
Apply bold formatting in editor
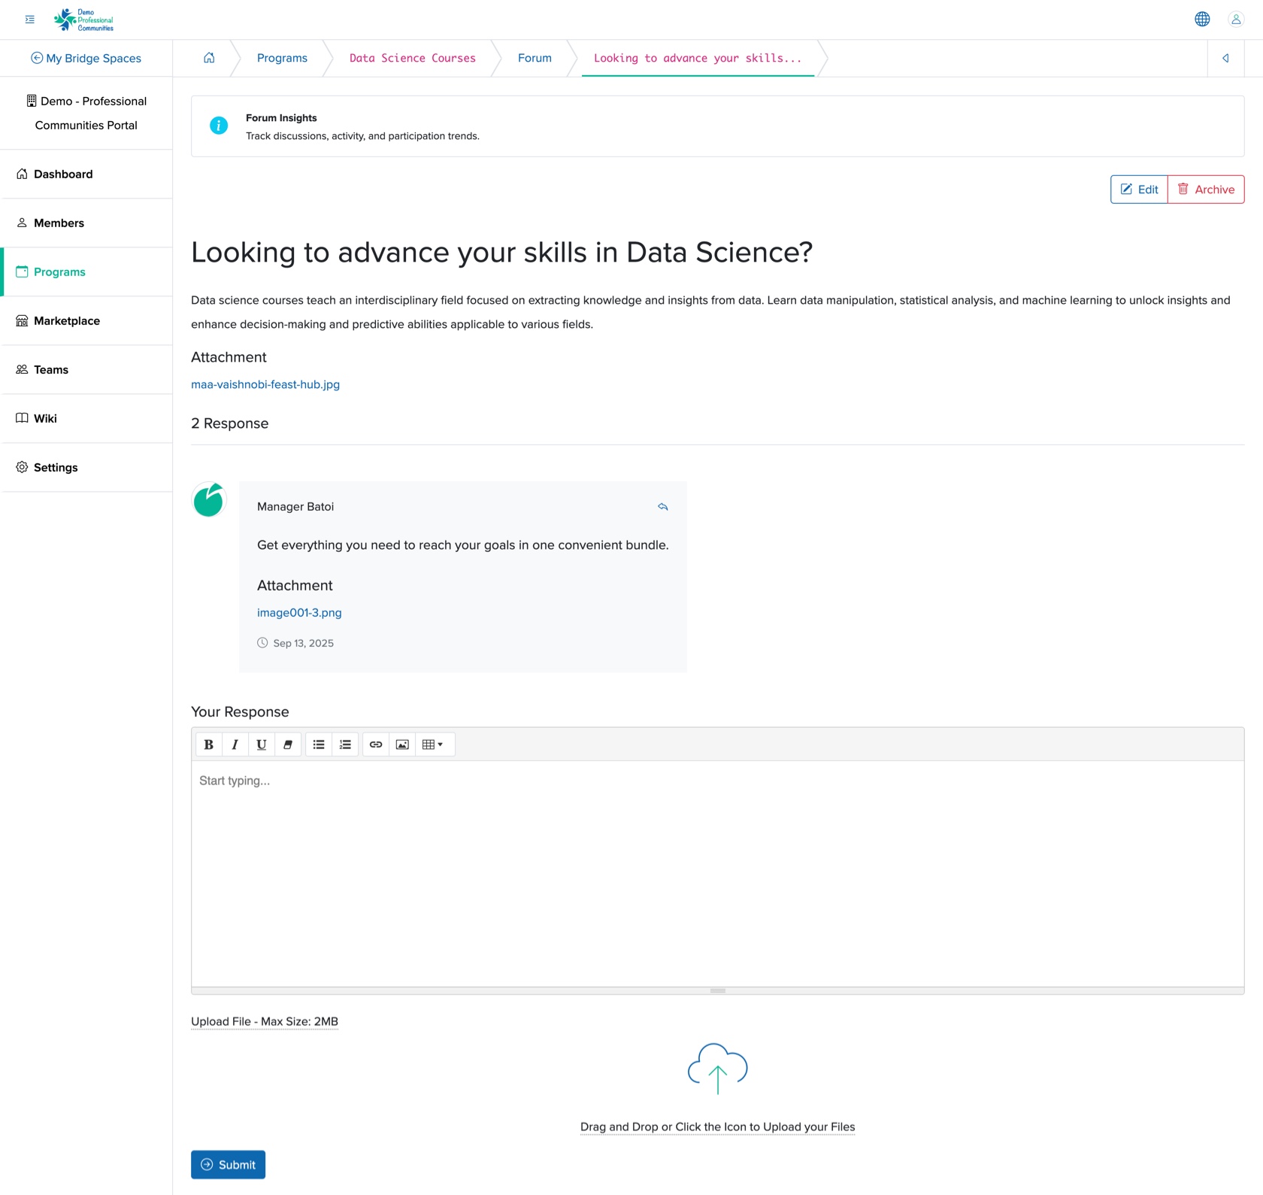(x=209, y=745)
